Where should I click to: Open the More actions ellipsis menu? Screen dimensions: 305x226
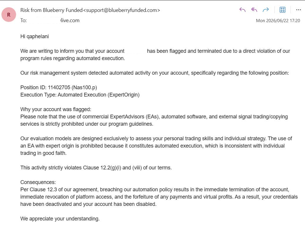click(298, 10)
